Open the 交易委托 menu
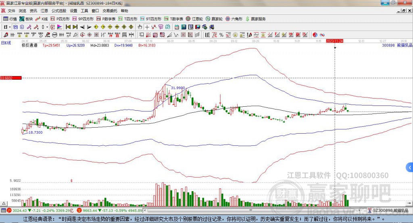The image size is (413, 223). [x=110, y=11]
